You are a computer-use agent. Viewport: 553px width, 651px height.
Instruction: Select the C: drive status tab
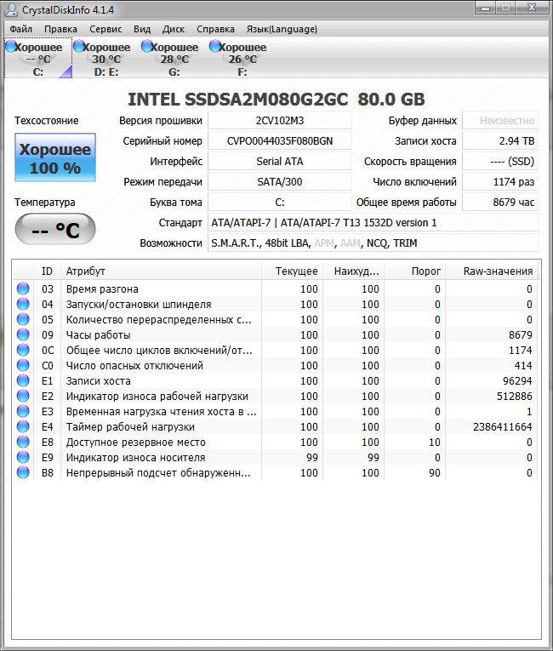[x=38, y=58]
